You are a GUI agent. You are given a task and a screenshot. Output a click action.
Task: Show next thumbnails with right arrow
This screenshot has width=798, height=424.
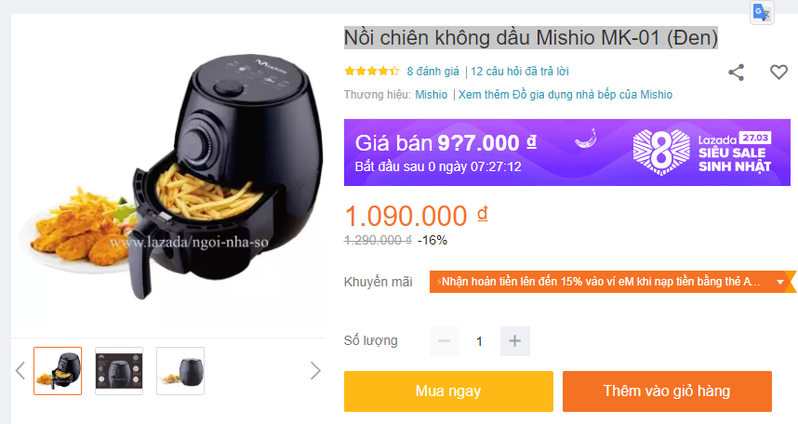315,371
